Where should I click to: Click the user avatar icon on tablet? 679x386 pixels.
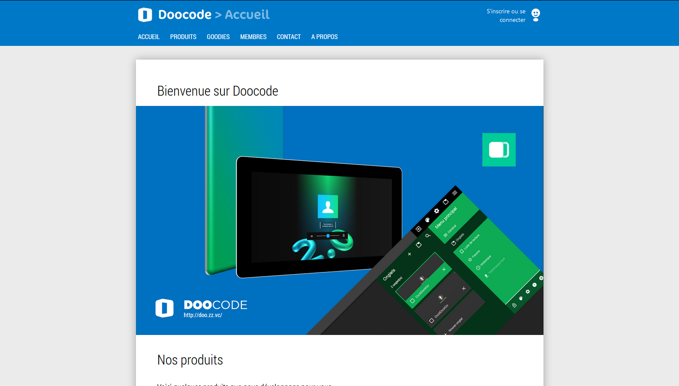coord(328,206)
